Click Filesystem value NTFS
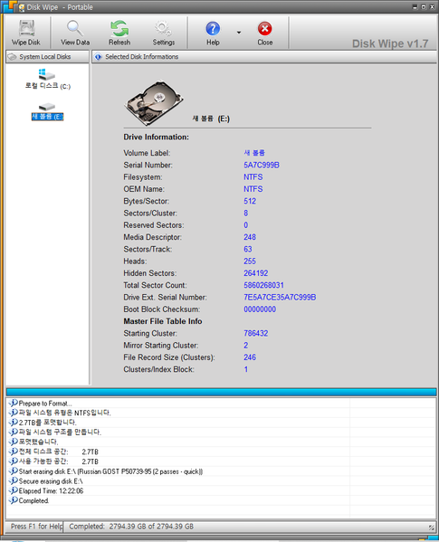This screenshot has height=542, width=439. (x=253, y=177)
